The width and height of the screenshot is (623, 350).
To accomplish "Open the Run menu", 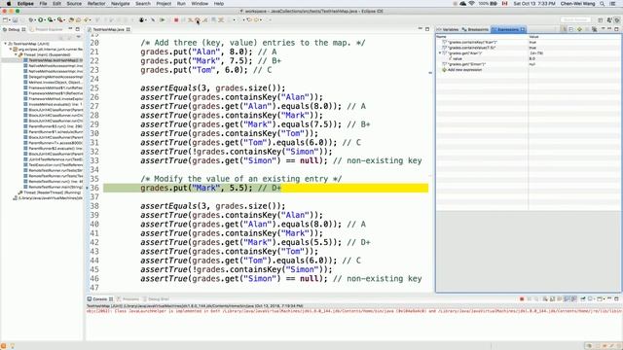I will (181, 4).
